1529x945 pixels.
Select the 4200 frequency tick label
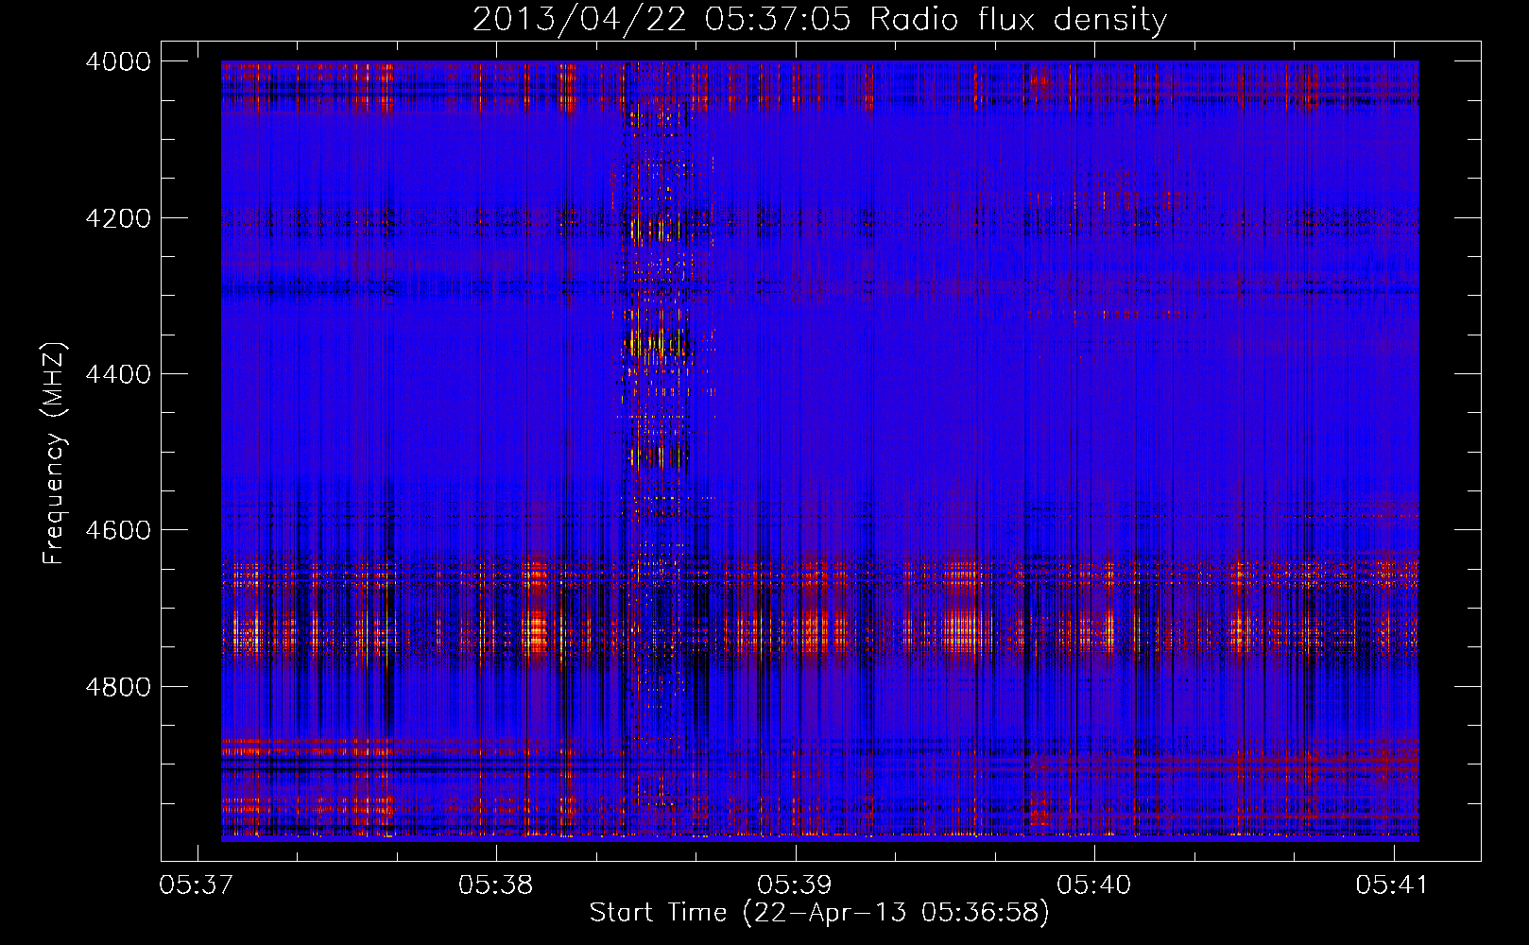118,218
